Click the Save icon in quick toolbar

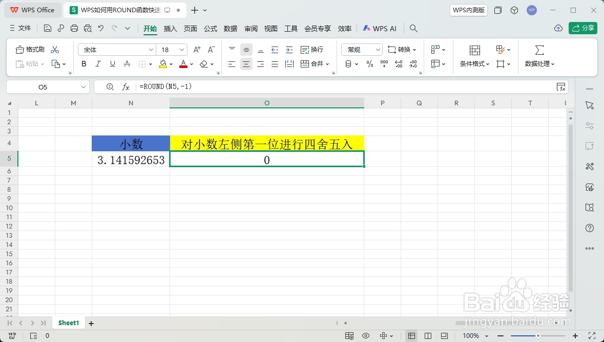click(x=47, y=28)
